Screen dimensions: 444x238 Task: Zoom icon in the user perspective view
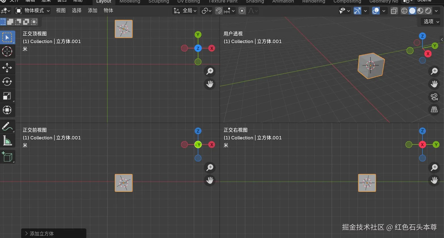[x=434, y=71]
